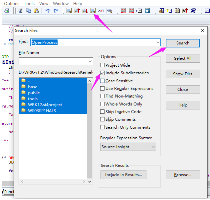Enable Search Only Comments checkbox

click(x=102, y=127)
